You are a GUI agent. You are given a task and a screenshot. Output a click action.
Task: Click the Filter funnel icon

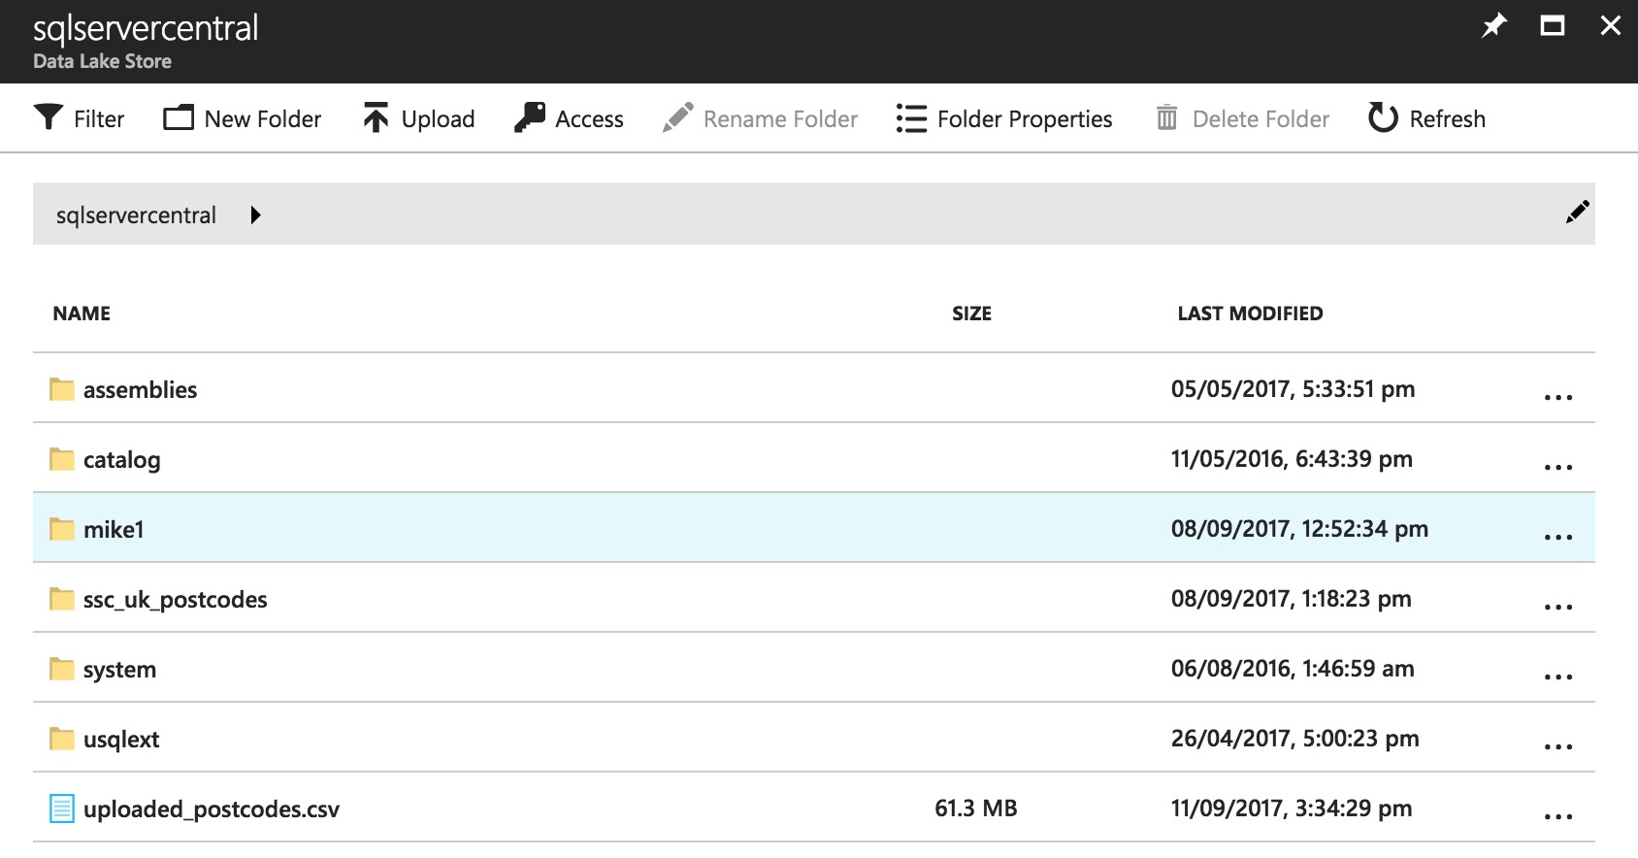pyautogui.click(x=49, y=116)
